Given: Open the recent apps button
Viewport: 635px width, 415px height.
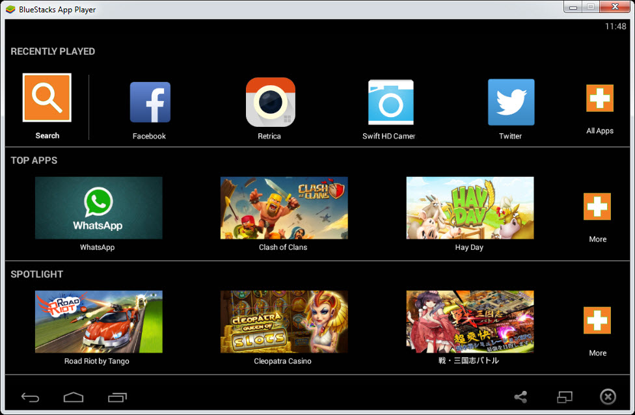Looking at the screenshot, I should 118,397.
